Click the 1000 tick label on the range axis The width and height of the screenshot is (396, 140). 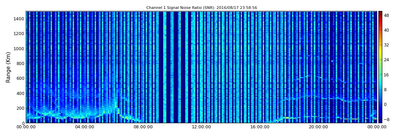click(19, 49)
